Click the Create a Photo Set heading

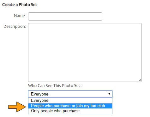[20, 5]
